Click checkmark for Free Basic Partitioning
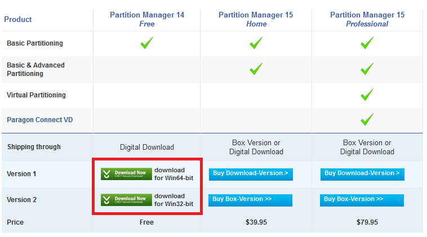The height and width of the screenshot is (237, 427). point(147,43)
